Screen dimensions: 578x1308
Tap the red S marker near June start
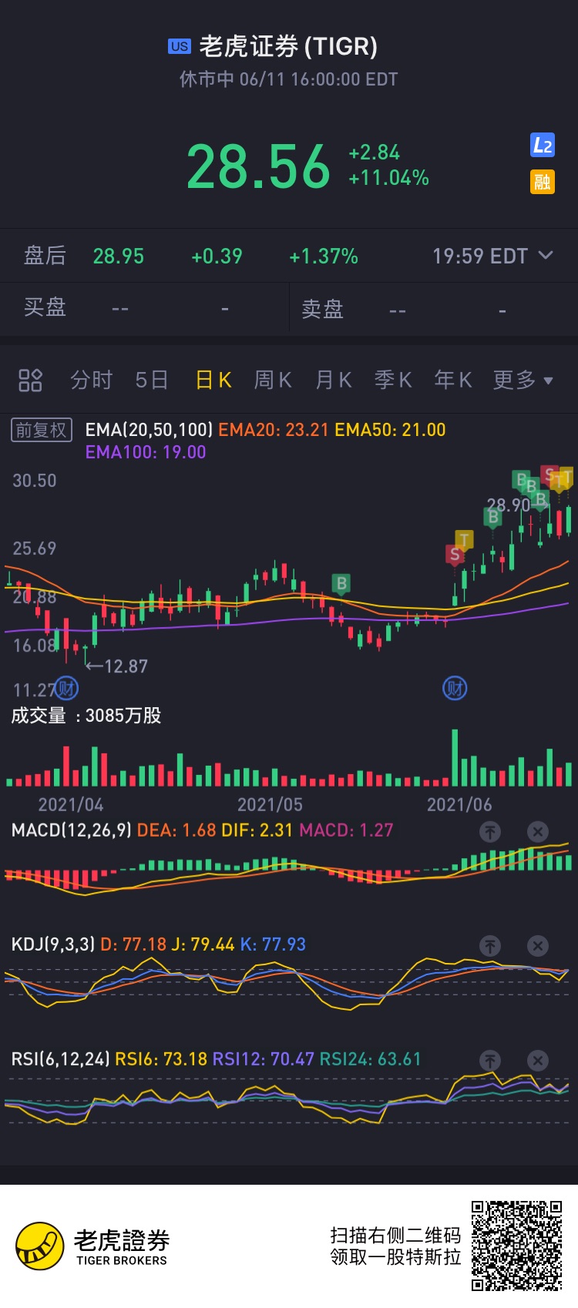tap(455, 555)
